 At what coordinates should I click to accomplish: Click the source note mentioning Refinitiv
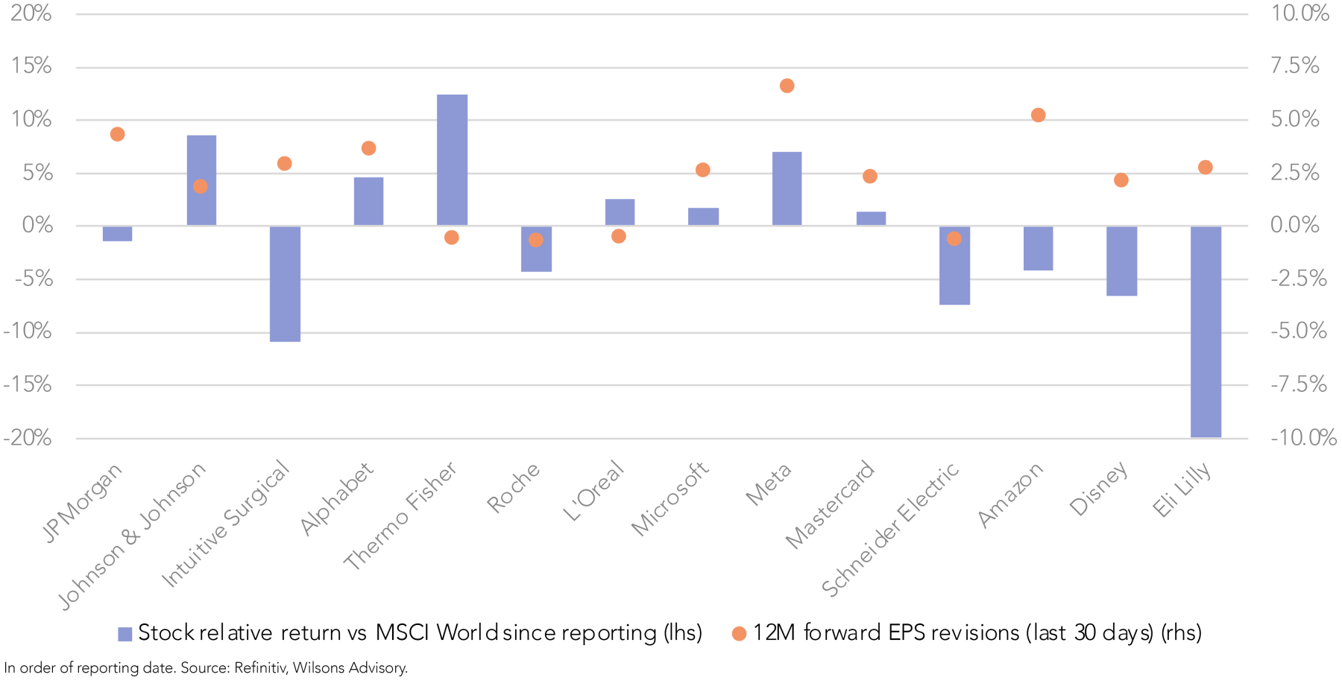(206, 668)
